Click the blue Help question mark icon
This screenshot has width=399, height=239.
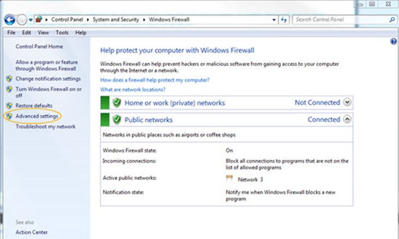(393, 41)
